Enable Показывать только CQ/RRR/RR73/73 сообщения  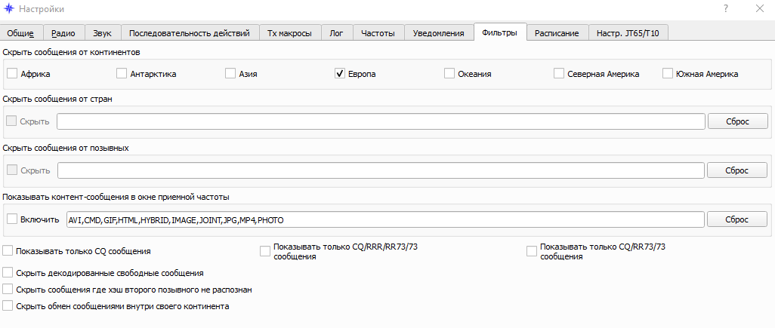point(265,251)
